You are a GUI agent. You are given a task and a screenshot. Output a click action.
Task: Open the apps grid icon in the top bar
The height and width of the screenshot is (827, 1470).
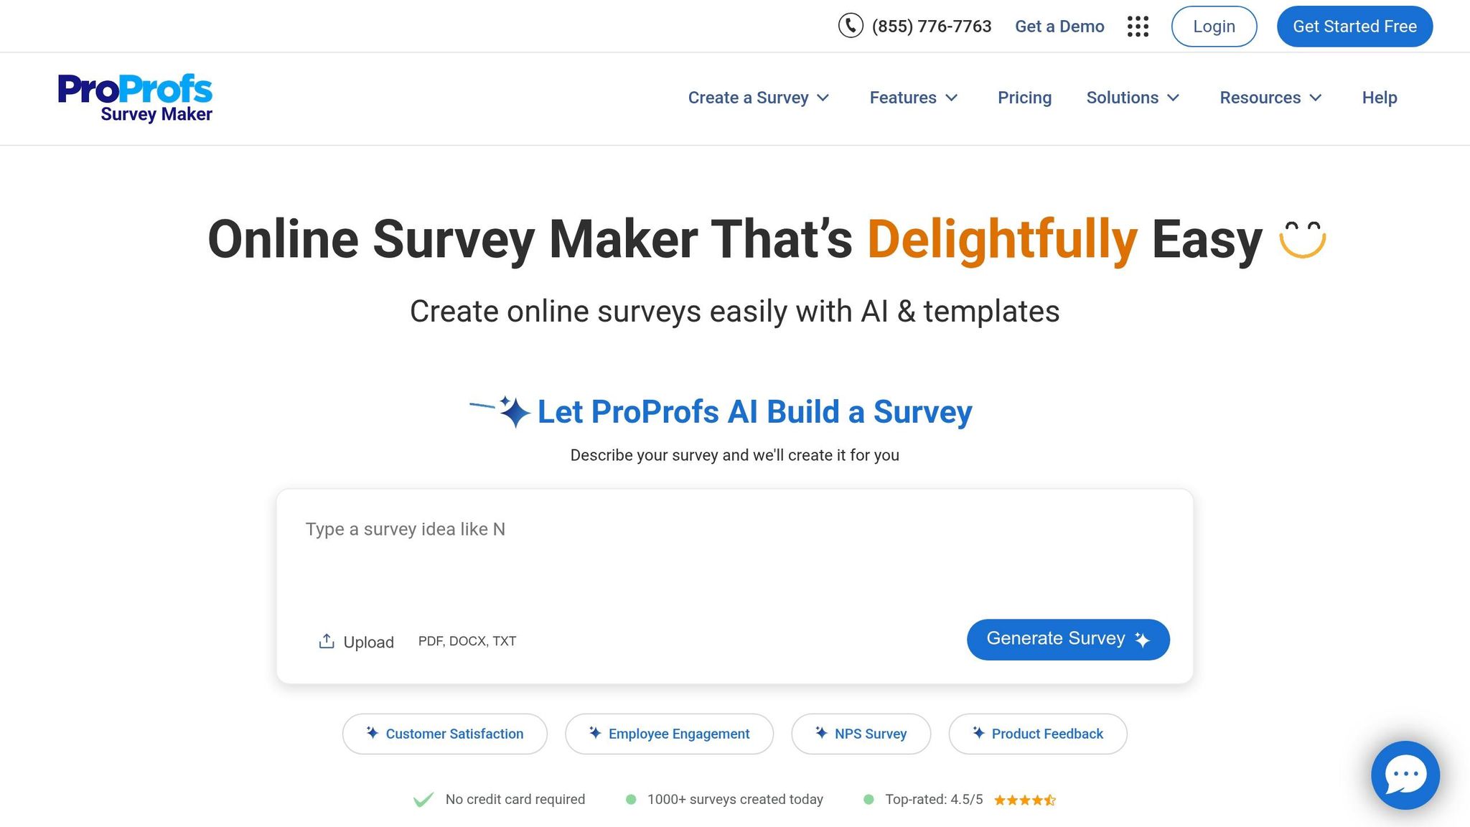tap(1138, 26)
